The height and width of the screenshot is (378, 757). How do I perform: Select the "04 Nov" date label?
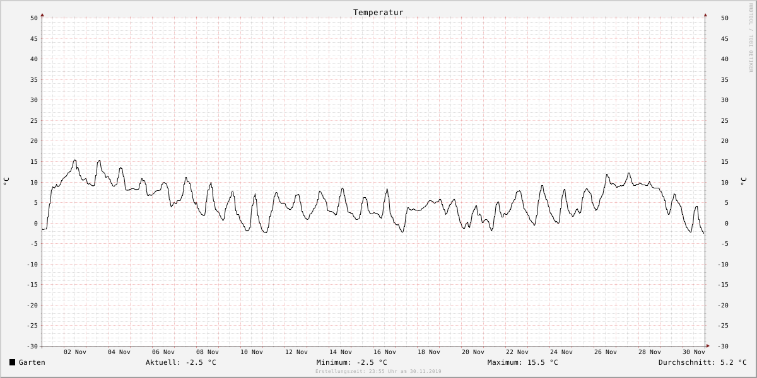click(x=119, y=352)
